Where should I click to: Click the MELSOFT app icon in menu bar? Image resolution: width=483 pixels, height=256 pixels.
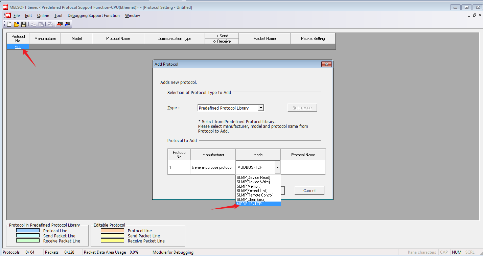point(8,16)
